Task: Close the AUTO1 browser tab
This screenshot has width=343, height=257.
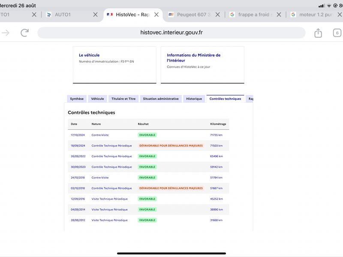Action: click(95, 15)
